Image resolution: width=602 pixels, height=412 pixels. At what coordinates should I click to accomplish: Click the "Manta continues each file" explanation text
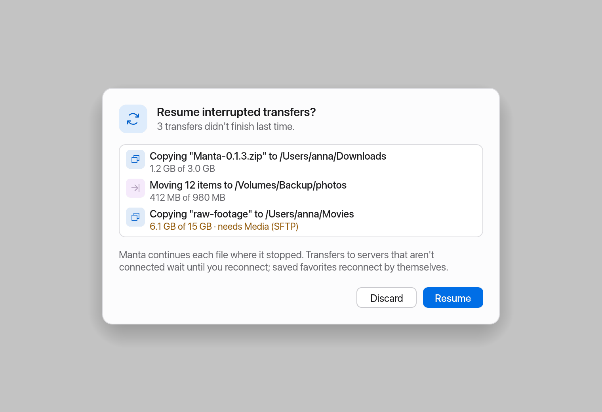click(284, 261)
